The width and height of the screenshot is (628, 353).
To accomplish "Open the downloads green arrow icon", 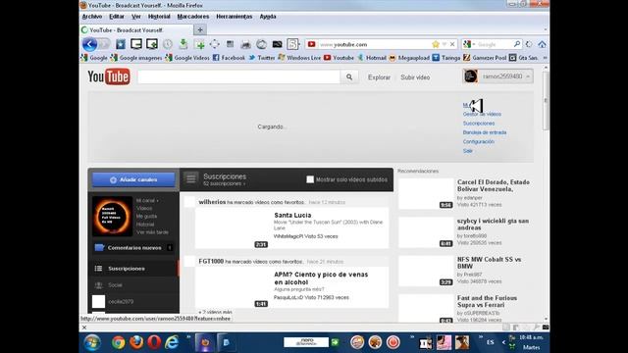I will pos(183,44).
